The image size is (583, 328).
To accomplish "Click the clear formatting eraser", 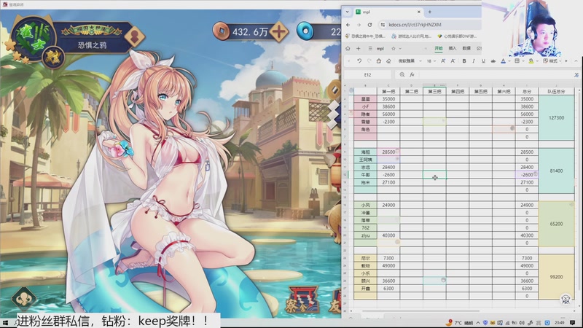I will point(388,61).
